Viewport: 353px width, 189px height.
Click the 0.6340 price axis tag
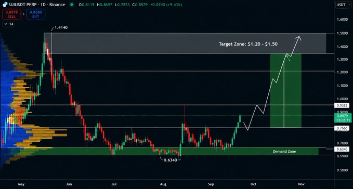[x=342, y=149]
